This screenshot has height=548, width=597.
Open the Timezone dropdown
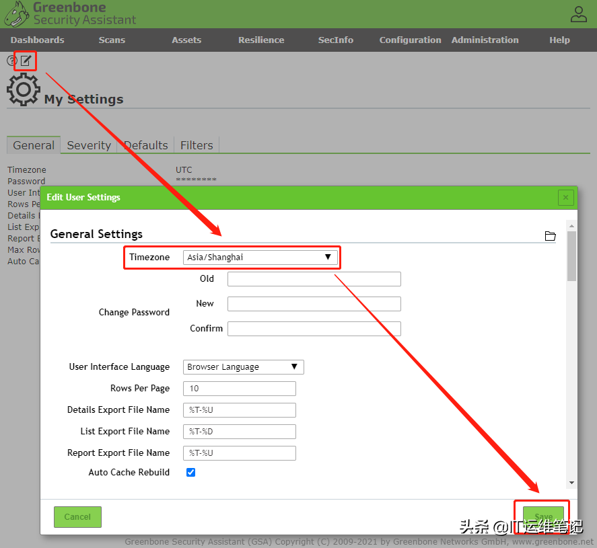pyautogui.click(x=260, y=258)
